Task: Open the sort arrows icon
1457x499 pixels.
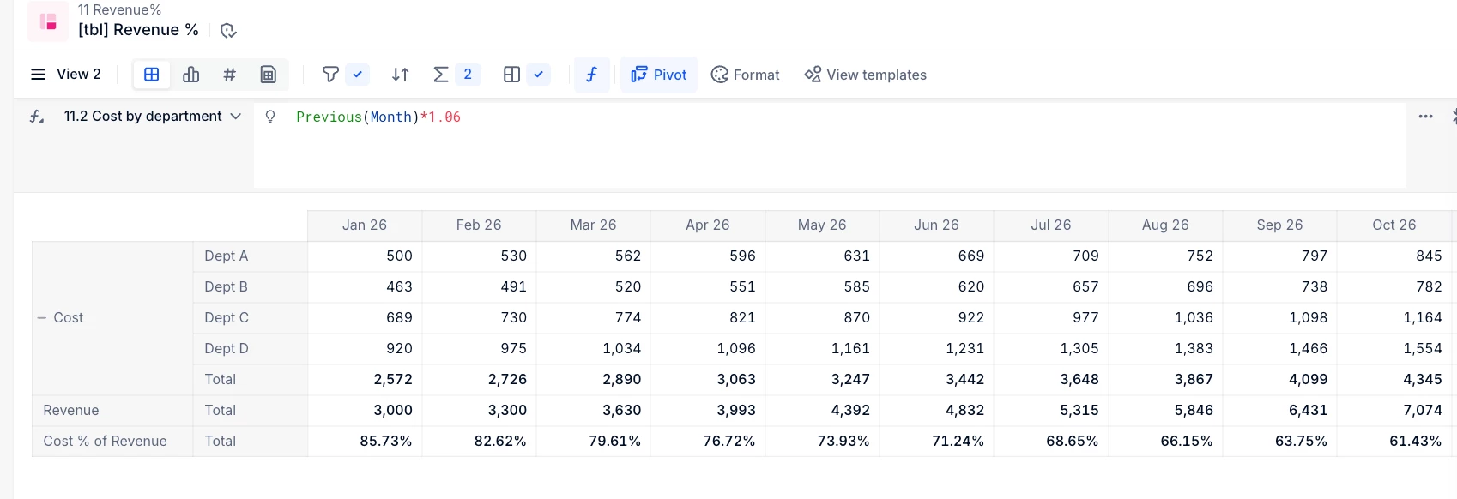Action: [400, 75]
